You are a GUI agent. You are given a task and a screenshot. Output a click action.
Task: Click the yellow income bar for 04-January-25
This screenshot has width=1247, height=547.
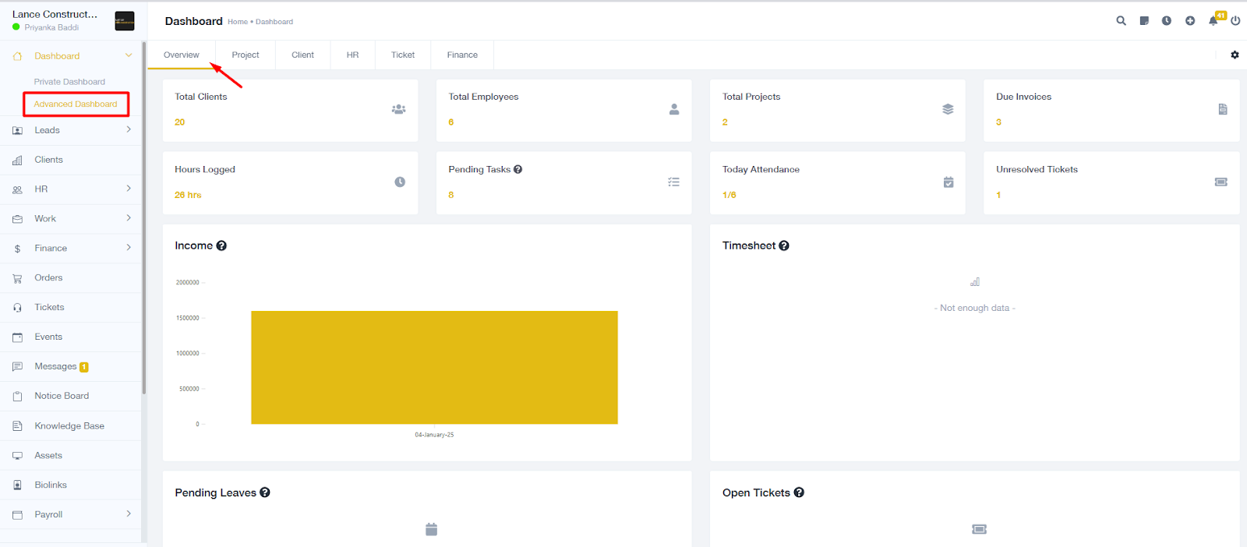click(x=434, y=368)
